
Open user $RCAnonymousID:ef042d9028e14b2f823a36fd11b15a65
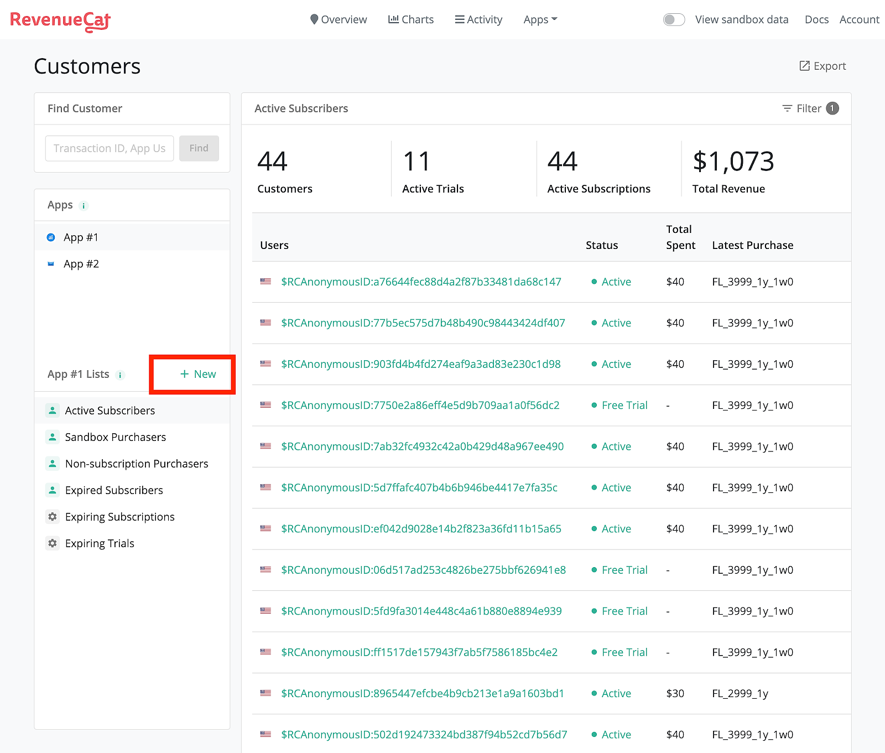pyautogui.click(x=421, y=528)
